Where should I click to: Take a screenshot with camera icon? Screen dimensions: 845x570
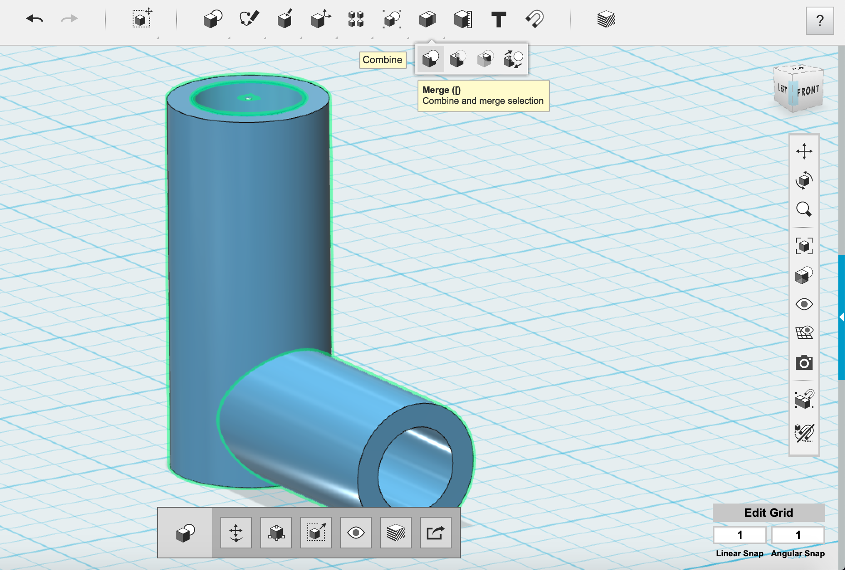click(x=804, y=363)
